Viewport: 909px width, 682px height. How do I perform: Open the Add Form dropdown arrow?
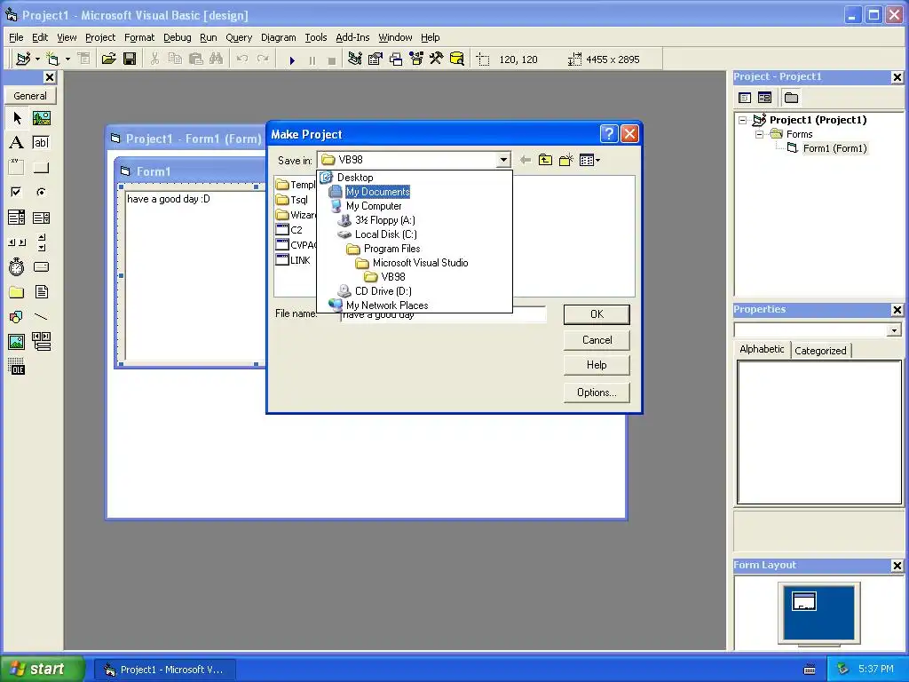[x=67, y=59]
